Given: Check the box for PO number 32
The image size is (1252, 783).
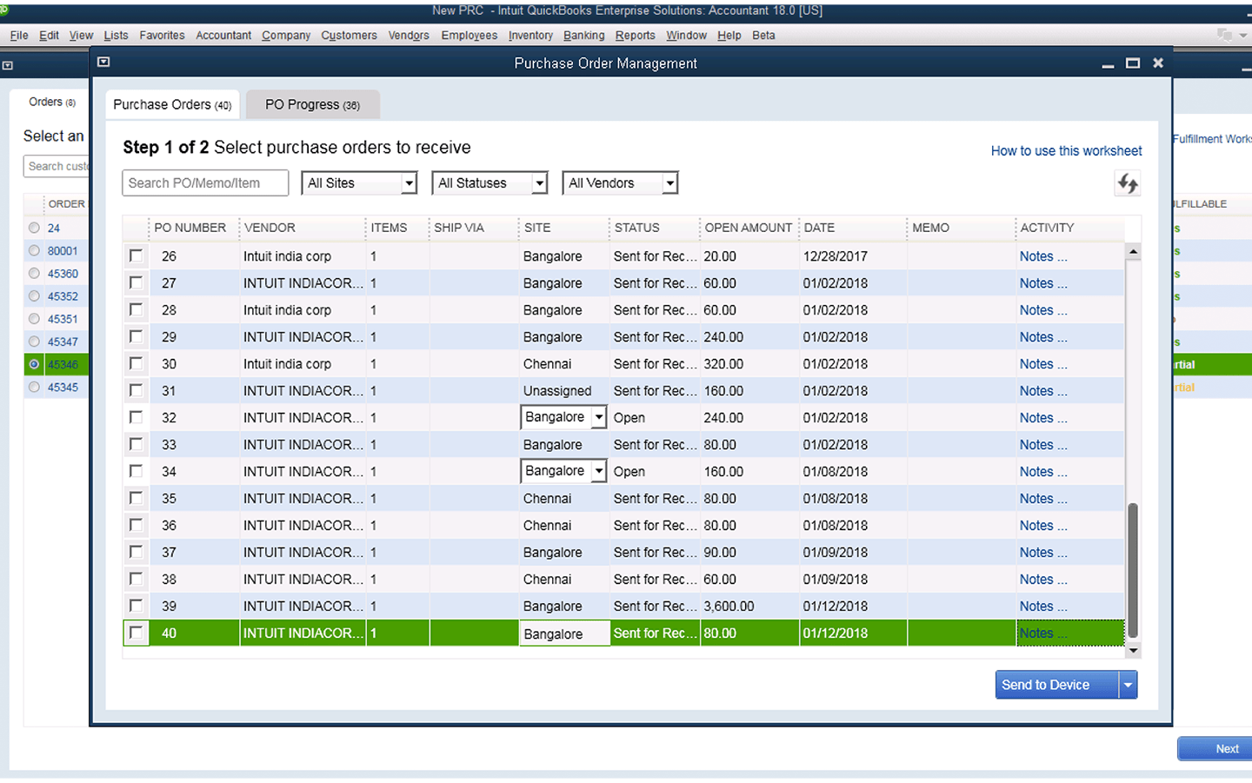Looking at the screenshot, I should point(136,417).
